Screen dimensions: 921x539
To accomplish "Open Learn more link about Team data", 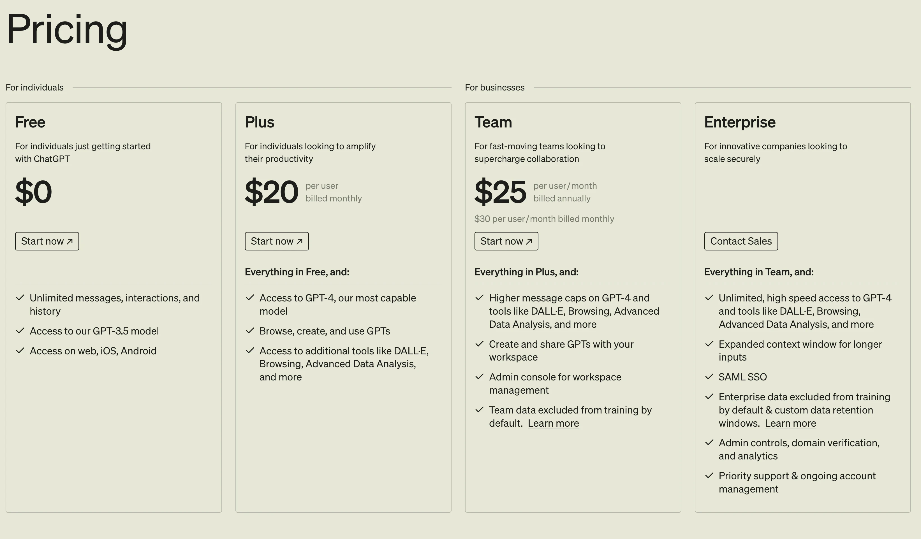I will point(553,423).
